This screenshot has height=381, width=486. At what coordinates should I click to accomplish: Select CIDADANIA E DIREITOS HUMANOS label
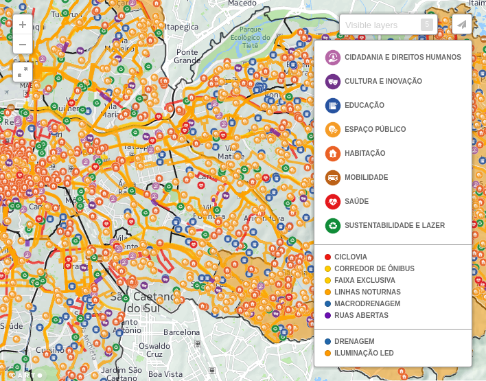[403, 57]
